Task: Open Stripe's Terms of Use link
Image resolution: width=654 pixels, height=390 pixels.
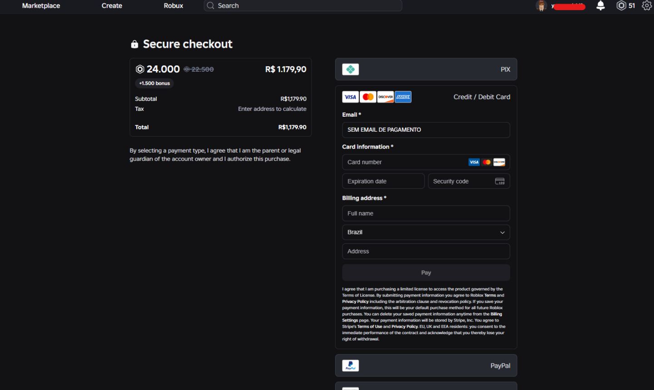Action: coord(370,326)
